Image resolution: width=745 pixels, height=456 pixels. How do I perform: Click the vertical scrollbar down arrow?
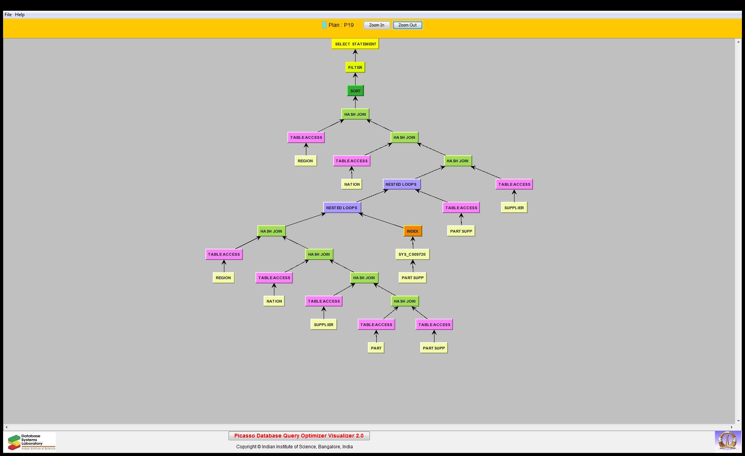tap(738, 421)
